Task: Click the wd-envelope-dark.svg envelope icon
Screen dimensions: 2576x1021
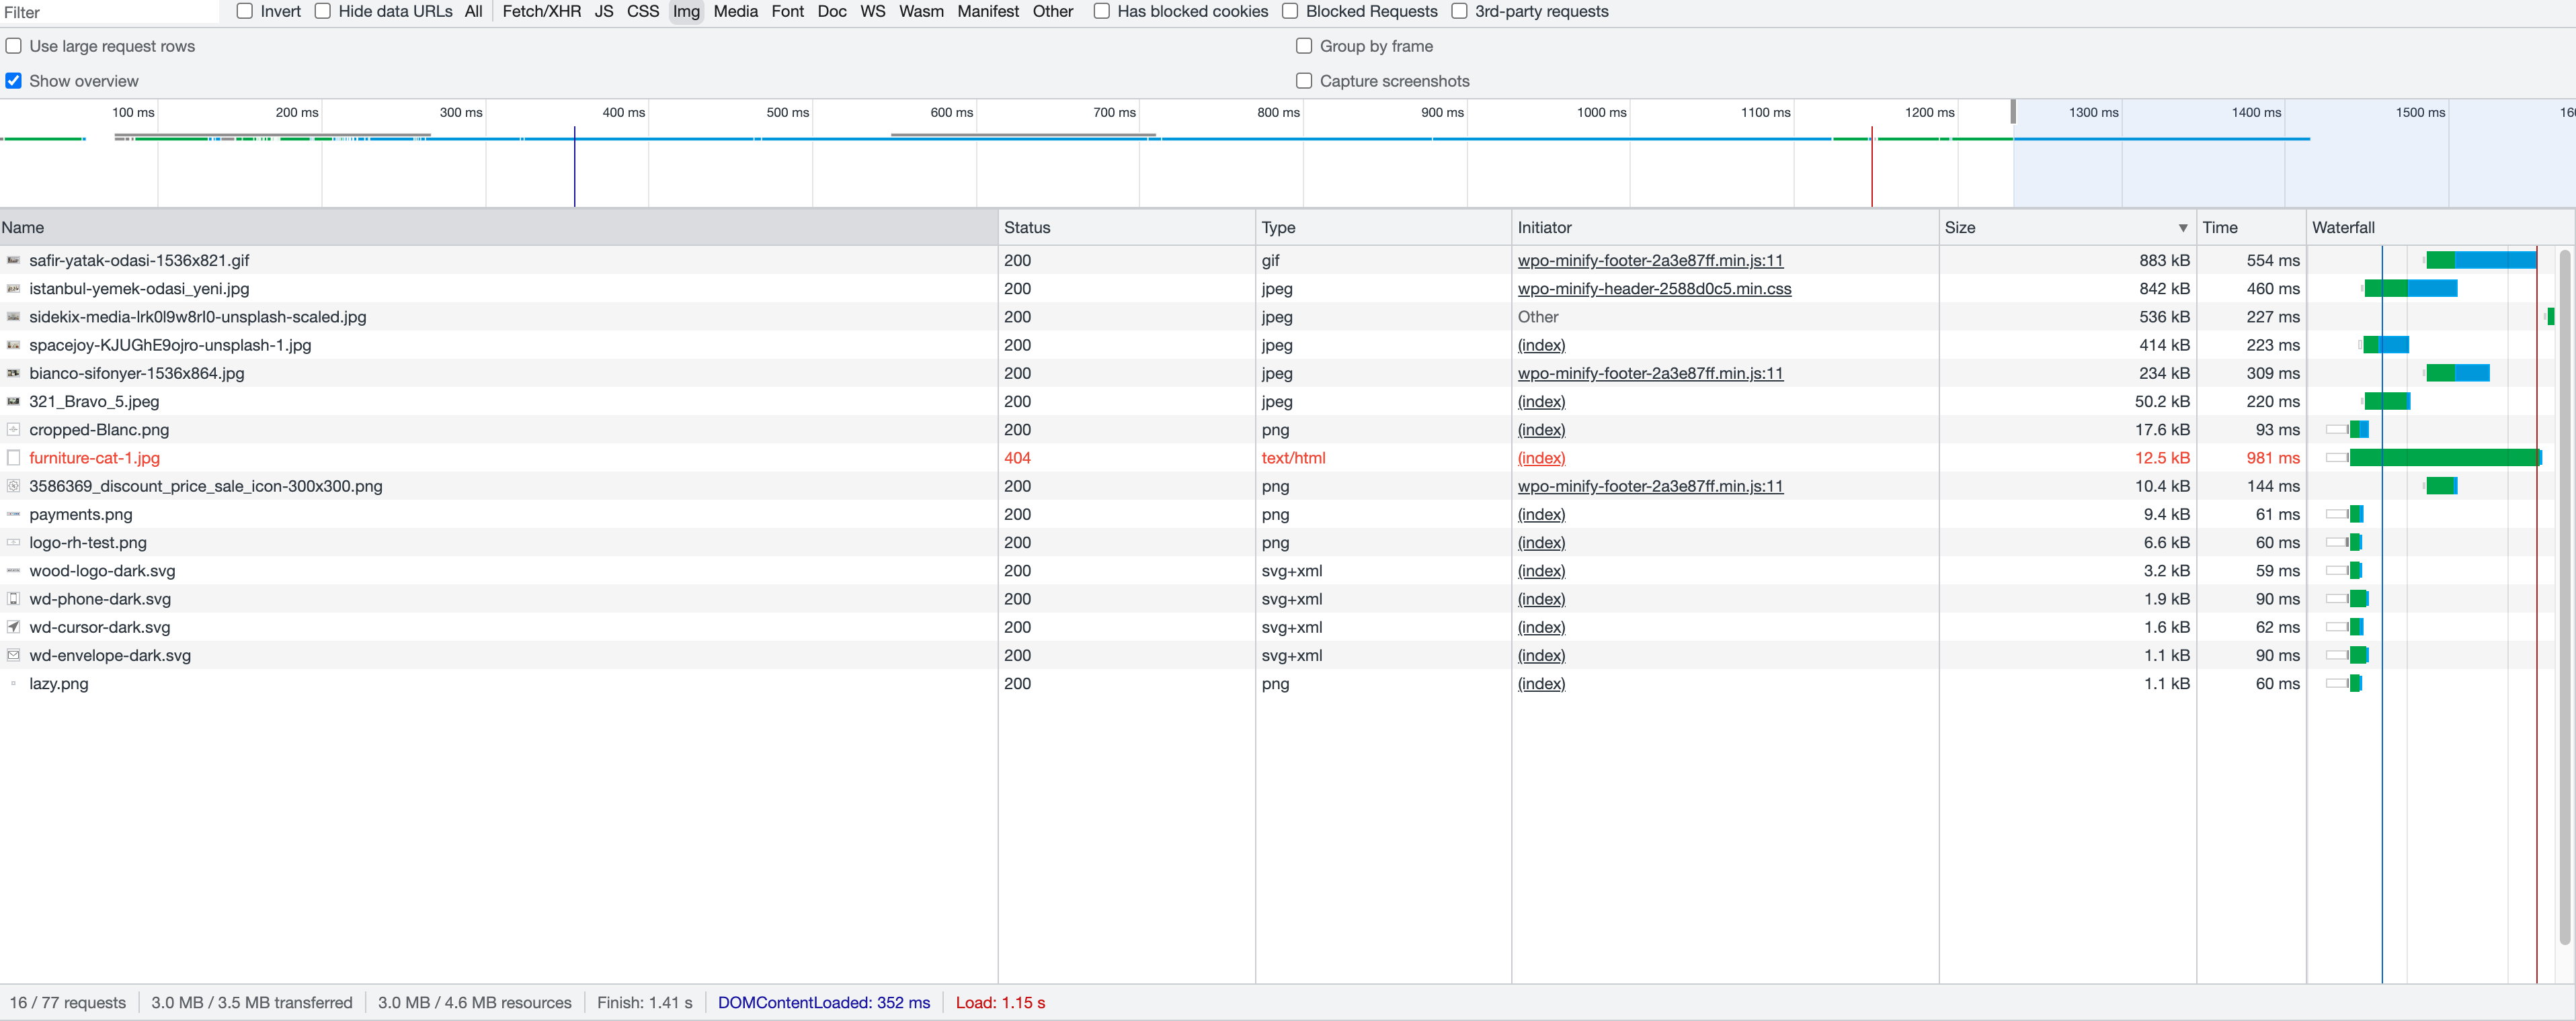Action: 13,656
